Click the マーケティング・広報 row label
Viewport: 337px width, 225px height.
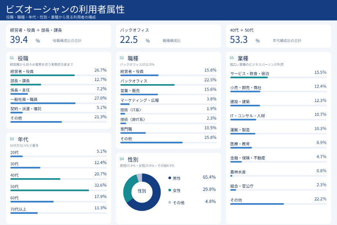pyautogui.click(x=140, y=100)
